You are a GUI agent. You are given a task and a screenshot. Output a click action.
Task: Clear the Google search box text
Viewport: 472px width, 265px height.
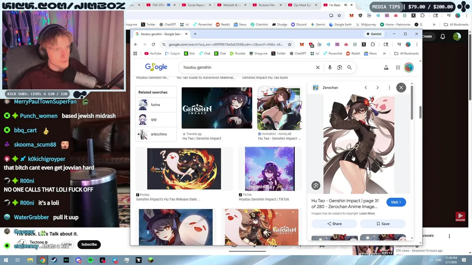pyautogui.click(x=317, y=67)
